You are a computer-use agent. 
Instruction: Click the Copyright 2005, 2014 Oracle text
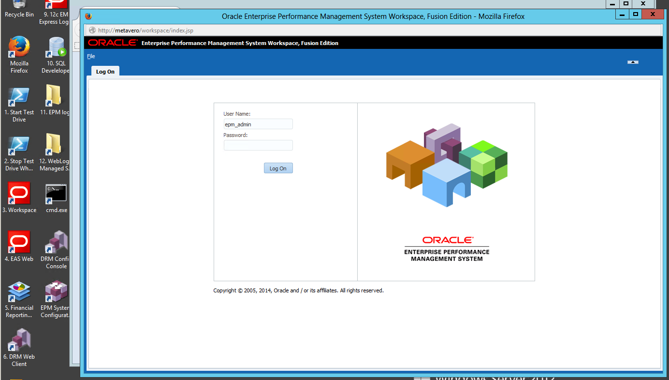click(x=298, y=290)
